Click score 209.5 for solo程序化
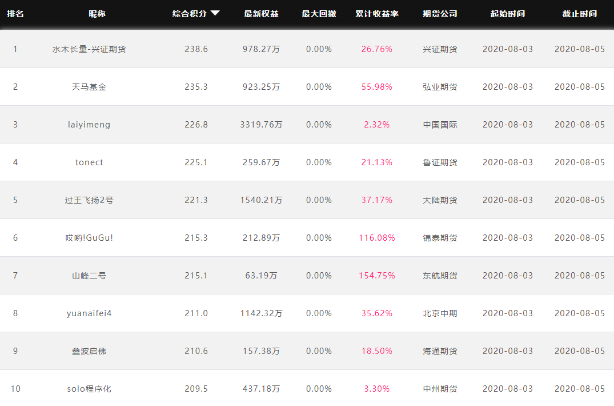The width and height of the screenshot is (614, 406). [196, 389]
